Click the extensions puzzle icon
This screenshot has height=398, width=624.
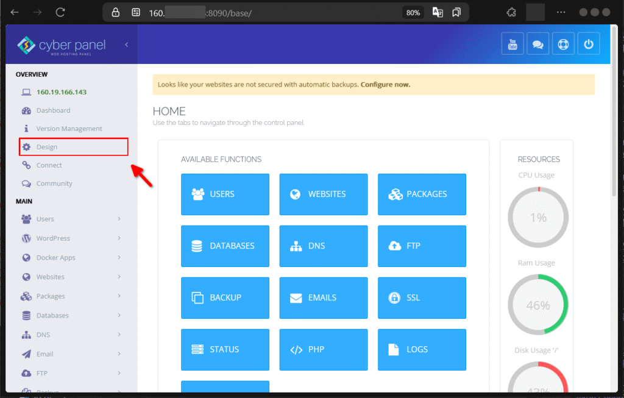pyautogui.click(x=511, y=12)
